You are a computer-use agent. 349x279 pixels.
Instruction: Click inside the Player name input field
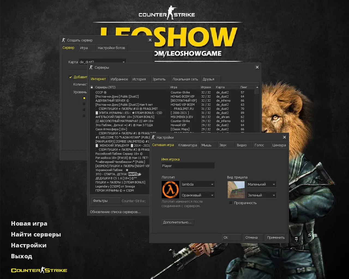[188, 165]
